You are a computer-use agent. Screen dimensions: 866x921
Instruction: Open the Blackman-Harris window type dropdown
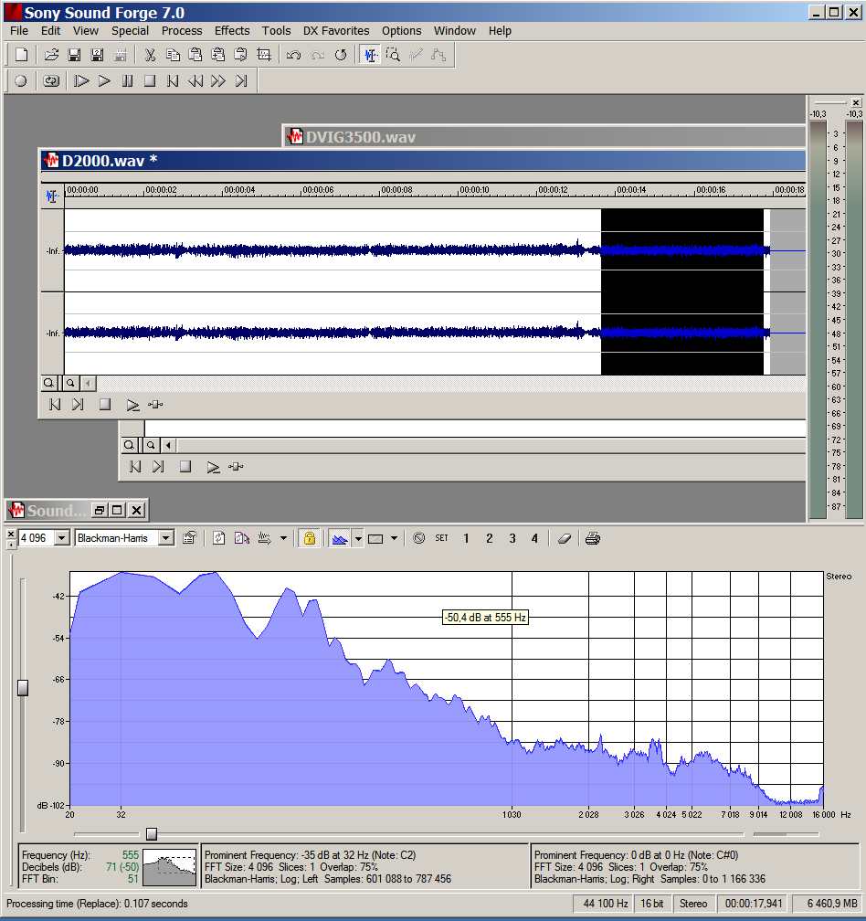[166, 537]
